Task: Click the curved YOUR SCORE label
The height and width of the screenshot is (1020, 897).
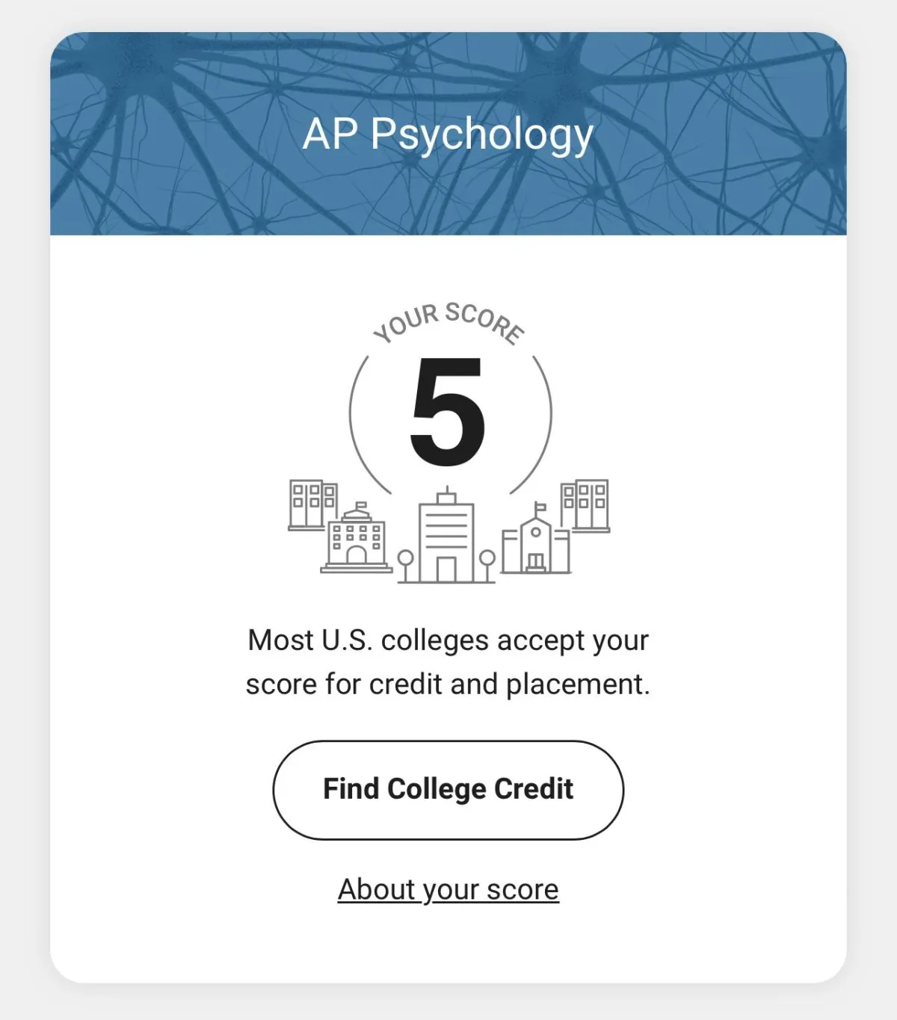Action: click(x=449, y=322)
